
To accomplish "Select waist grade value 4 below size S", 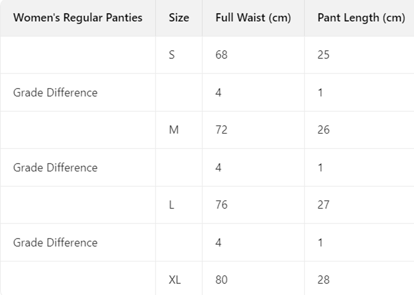I will coord(219,93).
